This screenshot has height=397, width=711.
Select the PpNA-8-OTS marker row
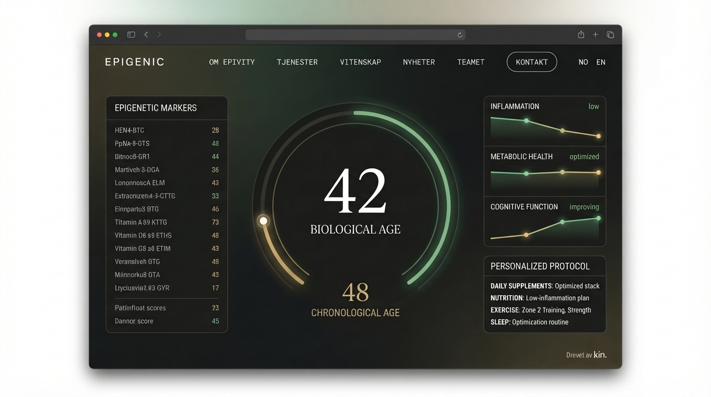point(166,143)
